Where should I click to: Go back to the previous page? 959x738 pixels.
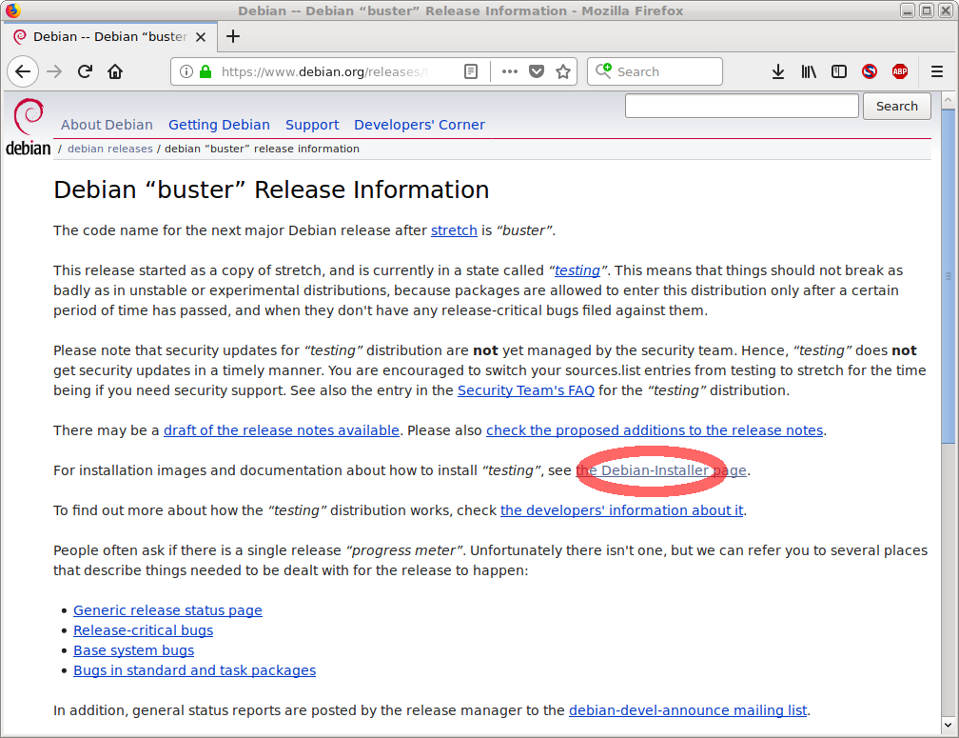pos(23,71)
